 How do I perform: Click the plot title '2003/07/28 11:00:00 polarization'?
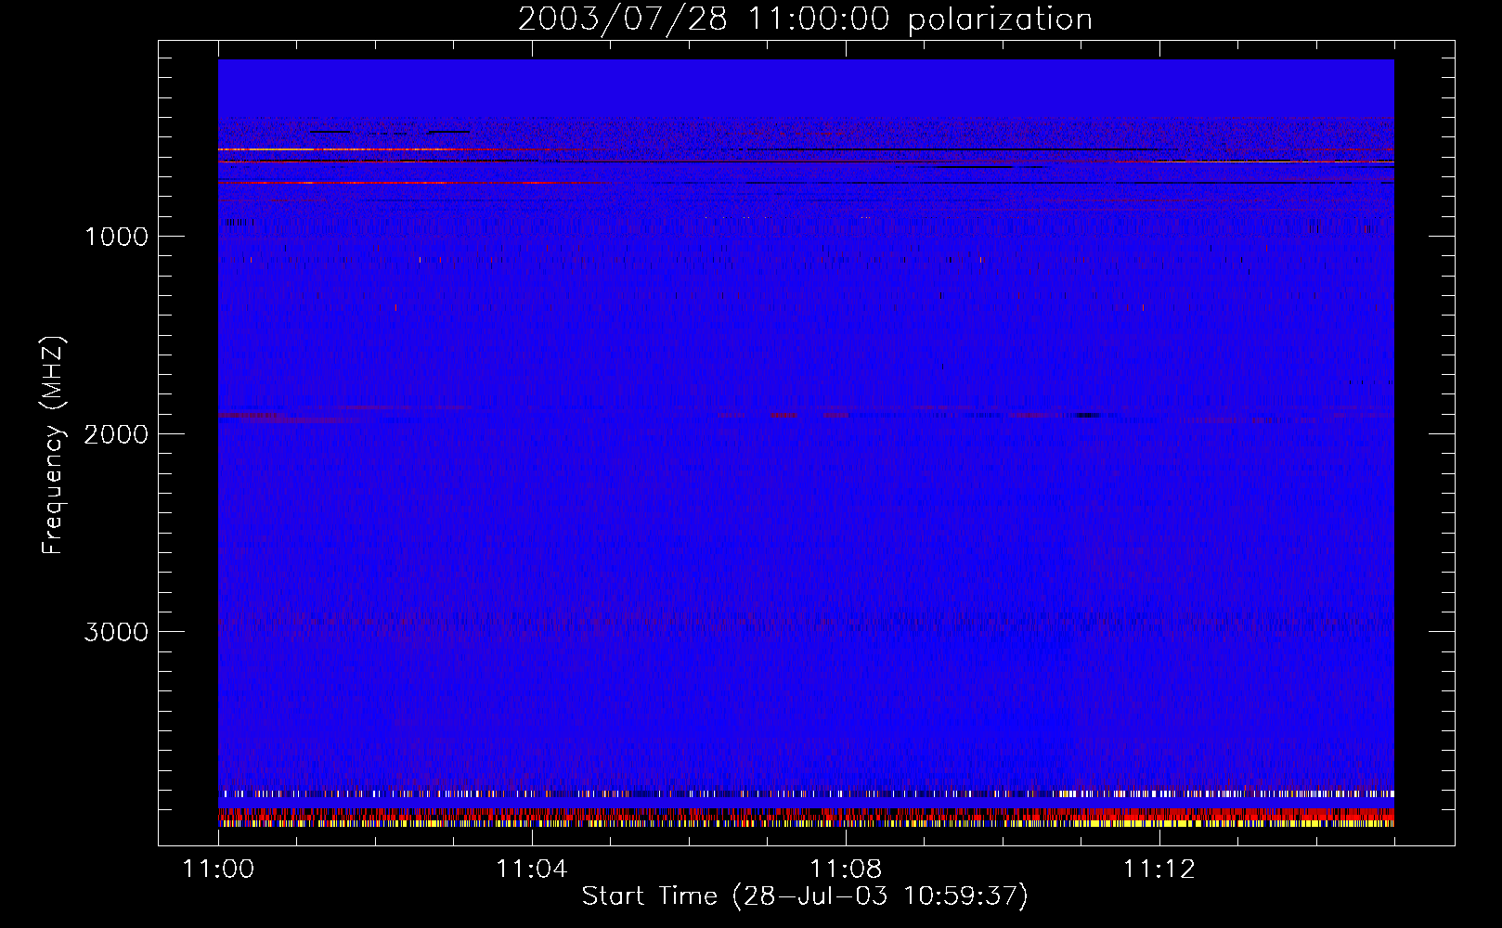click(805, 19)
